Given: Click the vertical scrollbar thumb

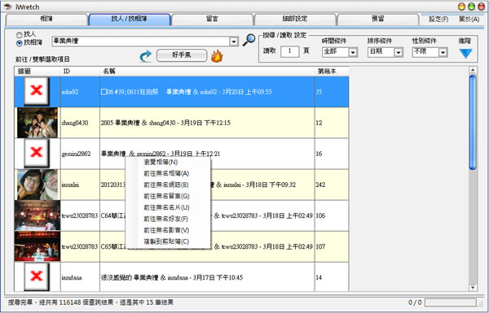Looking at the screenshot, I should pyautogui.click(x=473, y=122).
